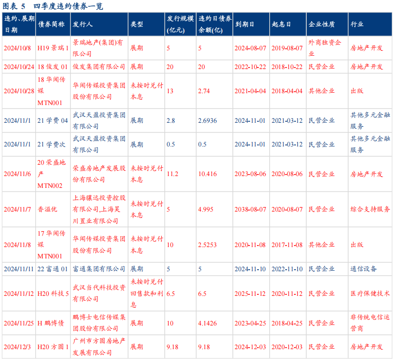Image resolution: width=394 pixels, height=359 pixels.
Task: Click start date 2017-11-08
Action: pyautogui.click(x=287, y=245)
